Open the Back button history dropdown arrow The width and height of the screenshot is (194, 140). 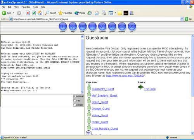14,13
